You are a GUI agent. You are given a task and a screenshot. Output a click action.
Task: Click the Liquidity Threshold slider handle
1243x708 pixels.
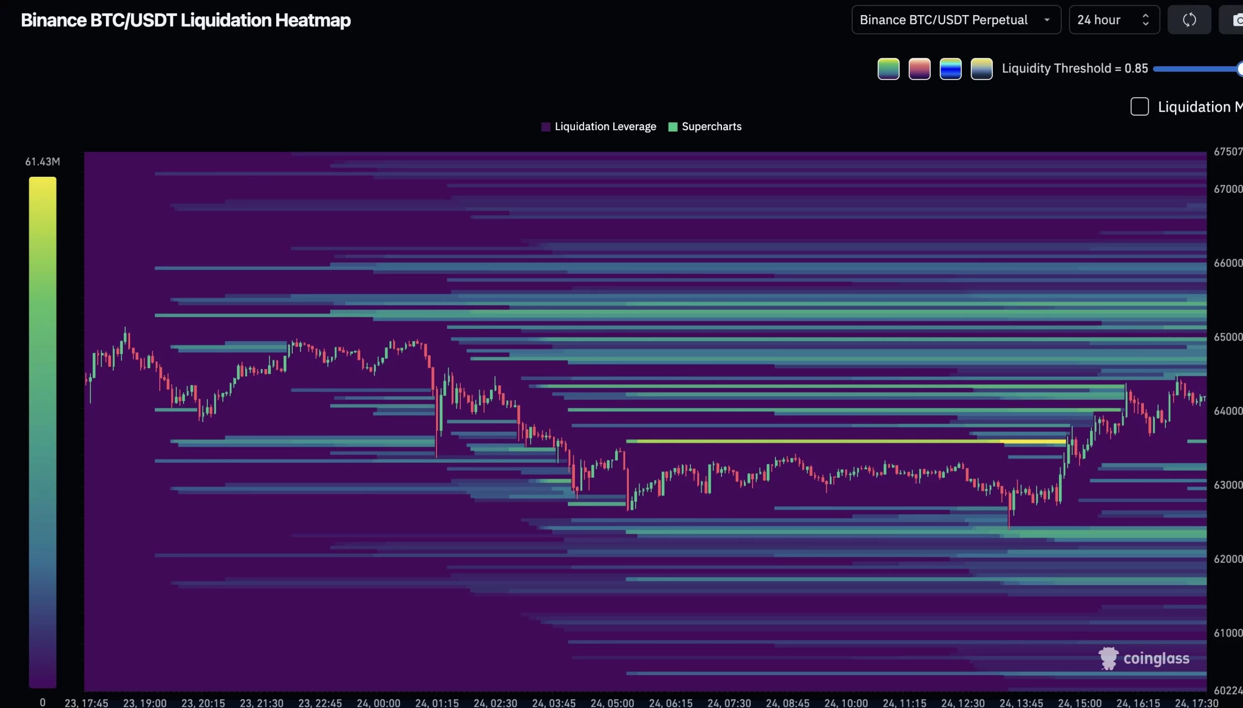coord(1240,69)
